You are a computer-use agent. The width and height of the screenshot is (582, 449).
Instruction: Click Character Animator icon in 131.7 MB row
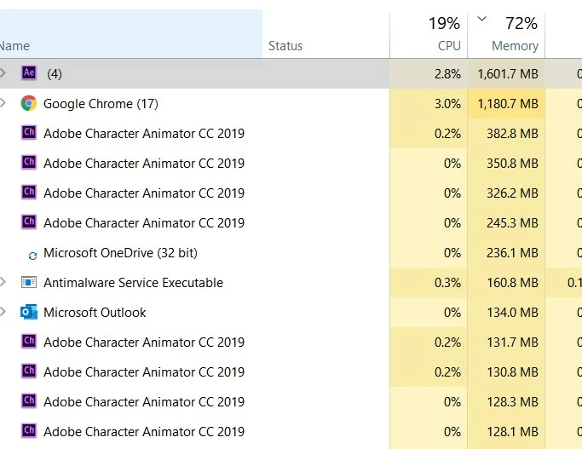pyautogui.click(x=29, y=341)
